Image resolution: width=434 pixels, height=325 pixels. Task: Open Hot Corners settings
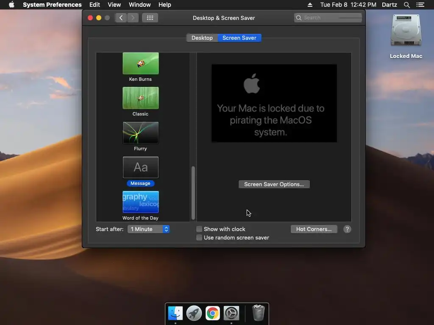pos(314,229)
